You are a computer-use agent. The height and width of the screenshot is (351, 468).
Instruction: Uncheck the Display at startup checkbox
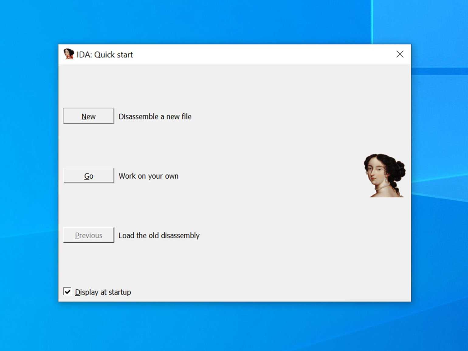(67, 292)
